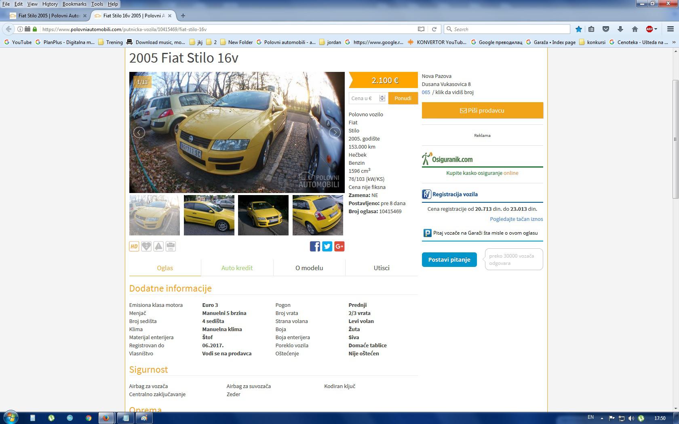Viewport: 679px width, 424px height.
Task: Share the ad on Google Plus
Action: pos(339,246)
